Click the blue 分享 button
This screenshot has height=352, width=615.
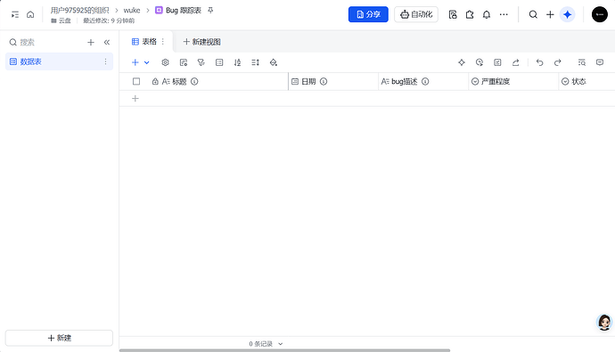click(368, 14)
